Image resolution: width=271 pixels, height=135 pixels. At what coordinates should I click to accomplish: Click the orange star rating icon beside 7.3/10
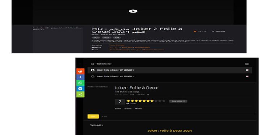(195, 31)
